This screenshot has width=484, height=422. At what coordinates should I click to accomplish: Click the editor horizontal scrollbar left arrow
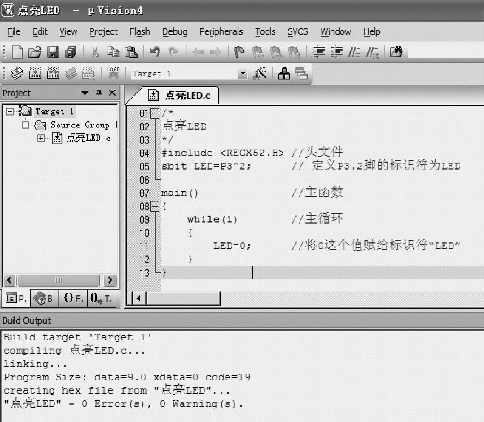139,298
